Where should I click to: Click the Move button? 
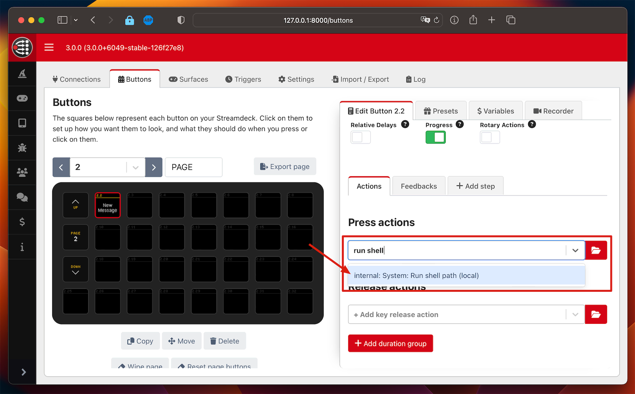[181, 341]
